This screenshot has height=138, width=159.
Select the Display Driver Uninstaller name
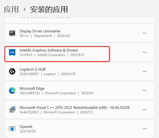tap(40, 31)
